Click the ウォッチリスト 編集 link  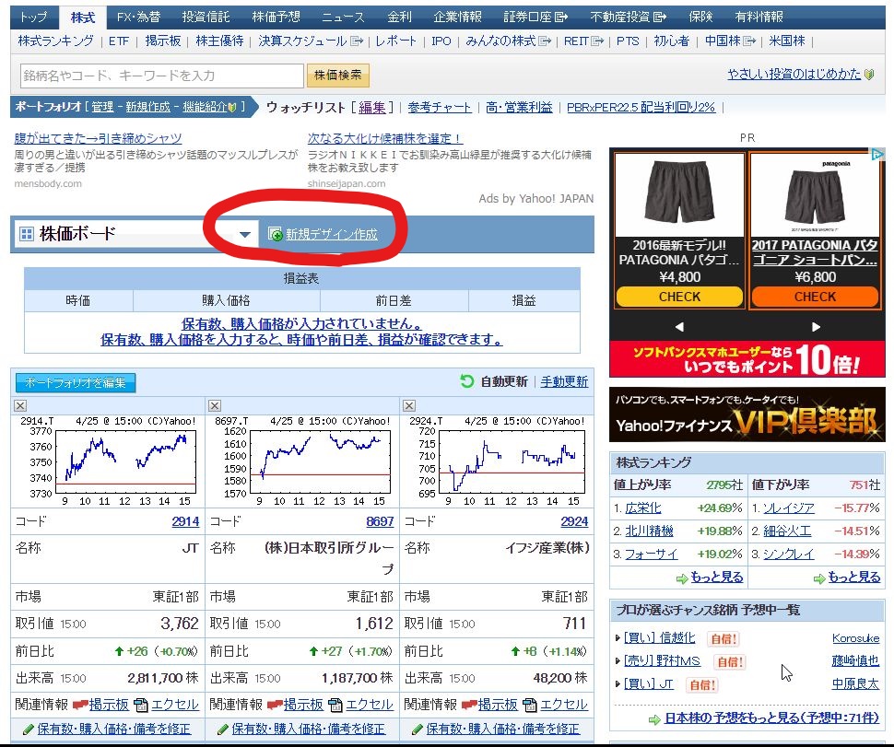(x=371, y=107)
